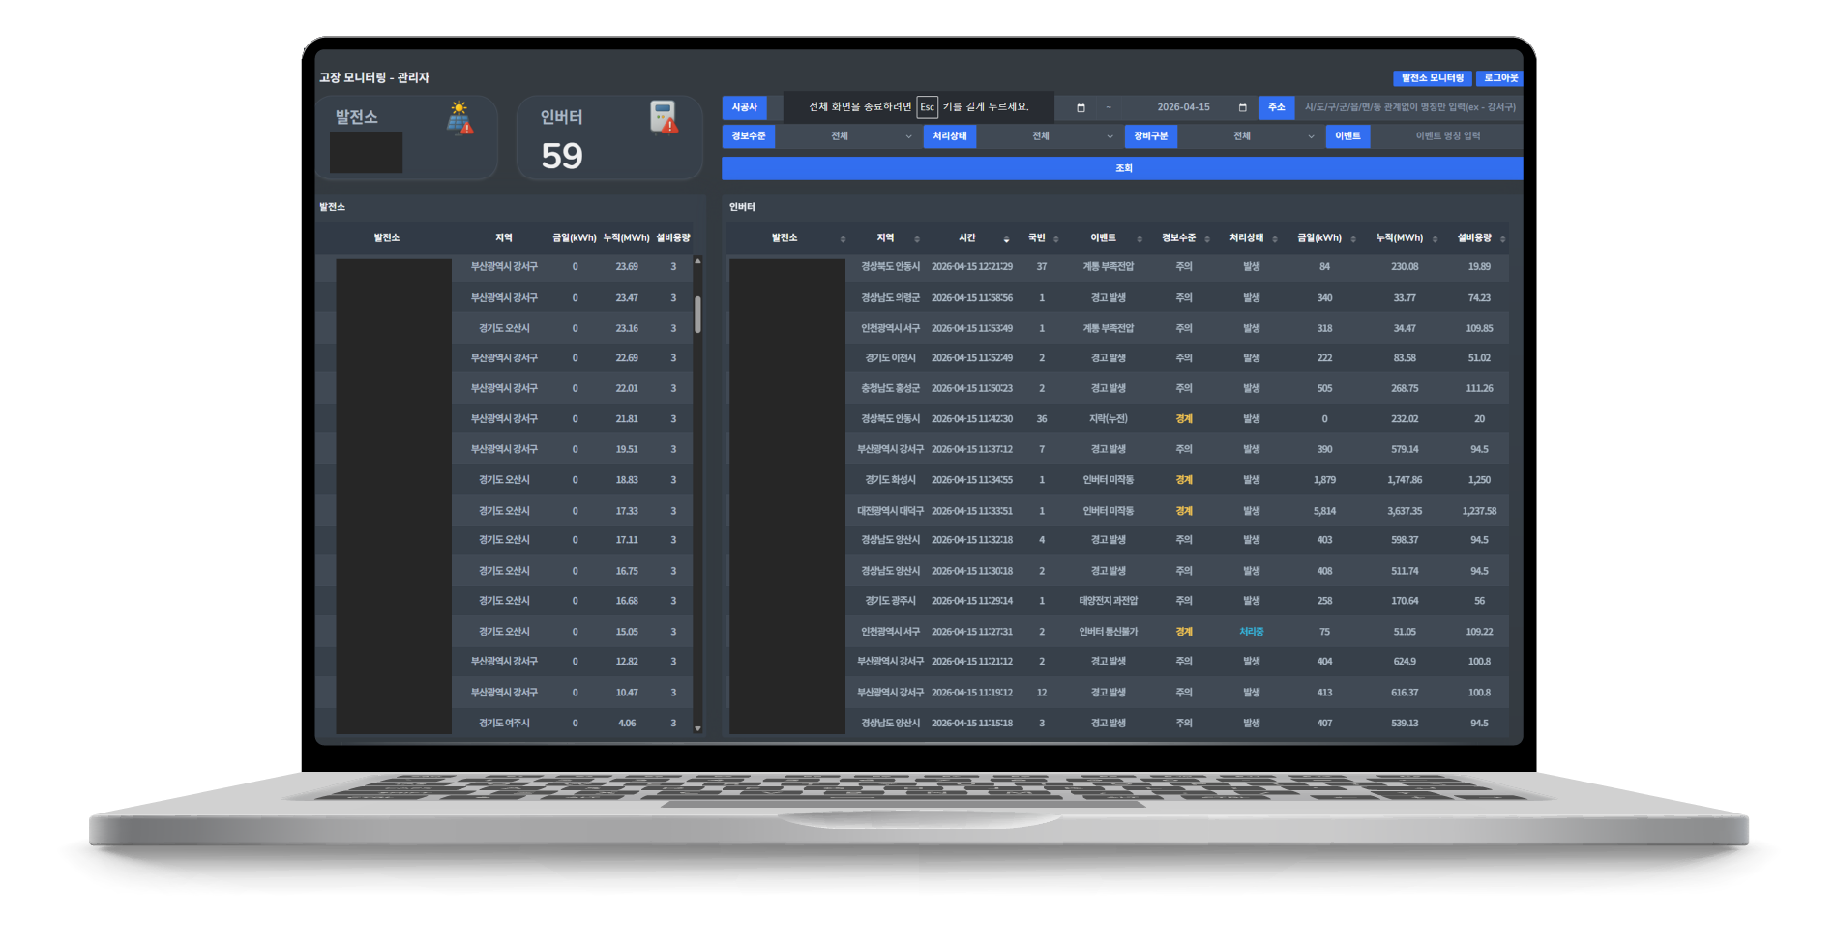The width and height of the screenshot is (1836, 946).
Task: Click the 5,814 금일 value cell
Action: (x=1324, y=511)
